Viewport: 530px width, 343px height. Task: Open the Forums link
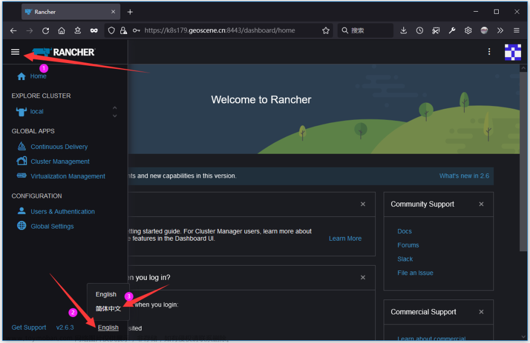click(408, 245)
